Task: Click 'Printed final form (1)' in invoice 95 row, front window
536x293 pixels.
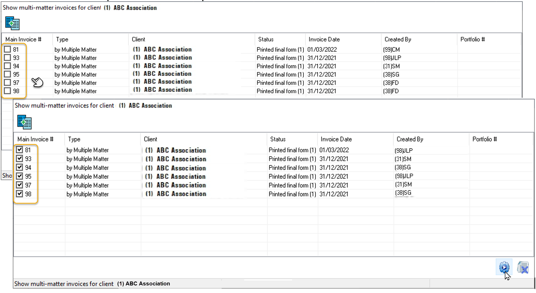Action: (x=292, y=176)
